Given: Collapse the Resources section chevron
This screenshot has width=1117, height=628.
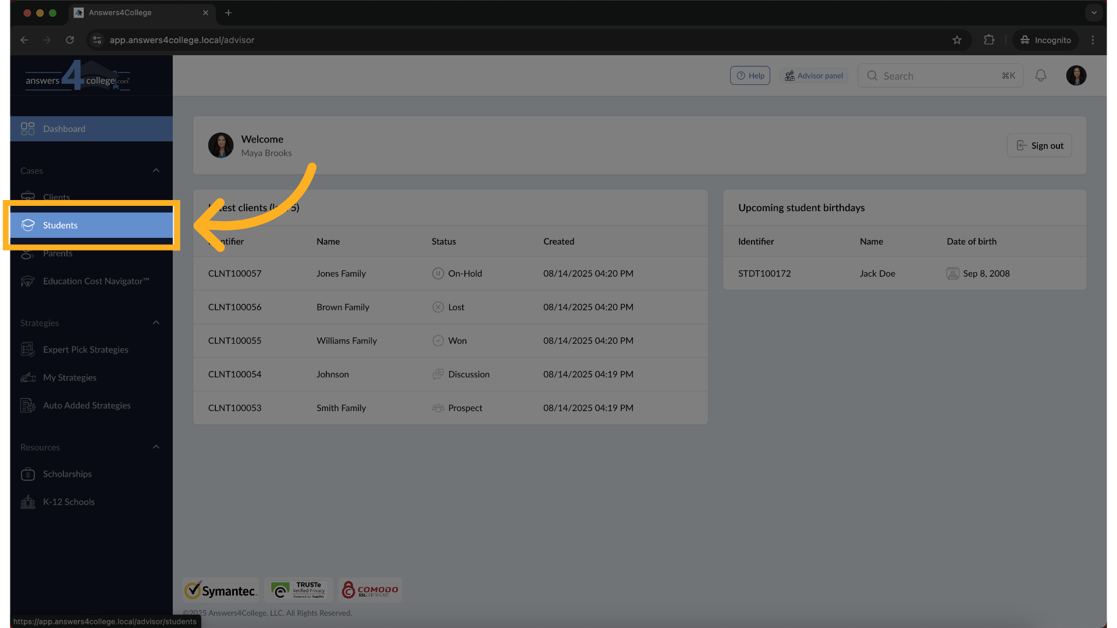Looking at the screenshot, I should click(156, 447).
